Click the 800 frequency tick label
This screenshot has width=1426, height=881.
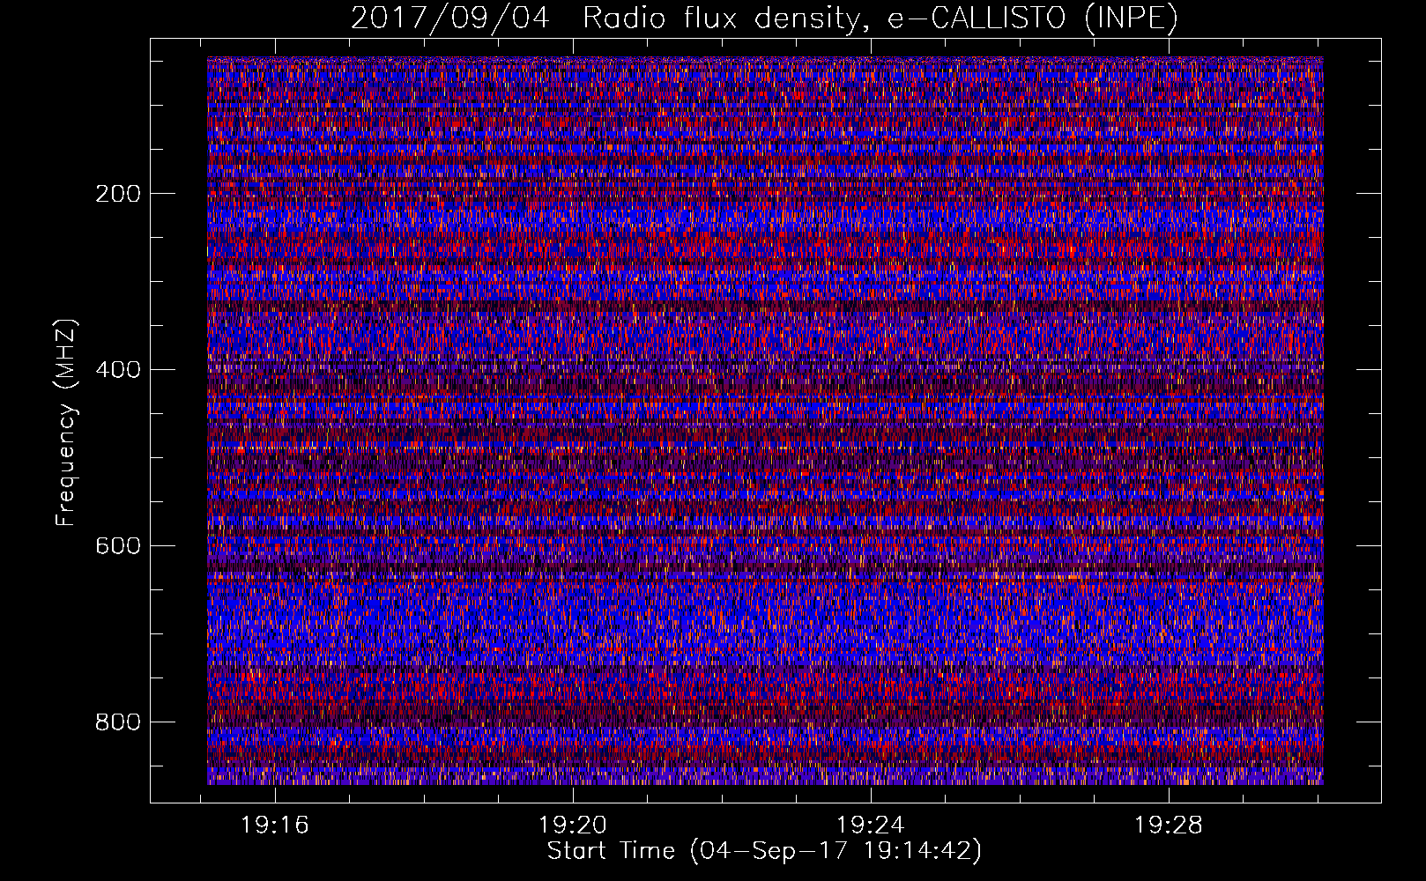click(x=118, y=722)
